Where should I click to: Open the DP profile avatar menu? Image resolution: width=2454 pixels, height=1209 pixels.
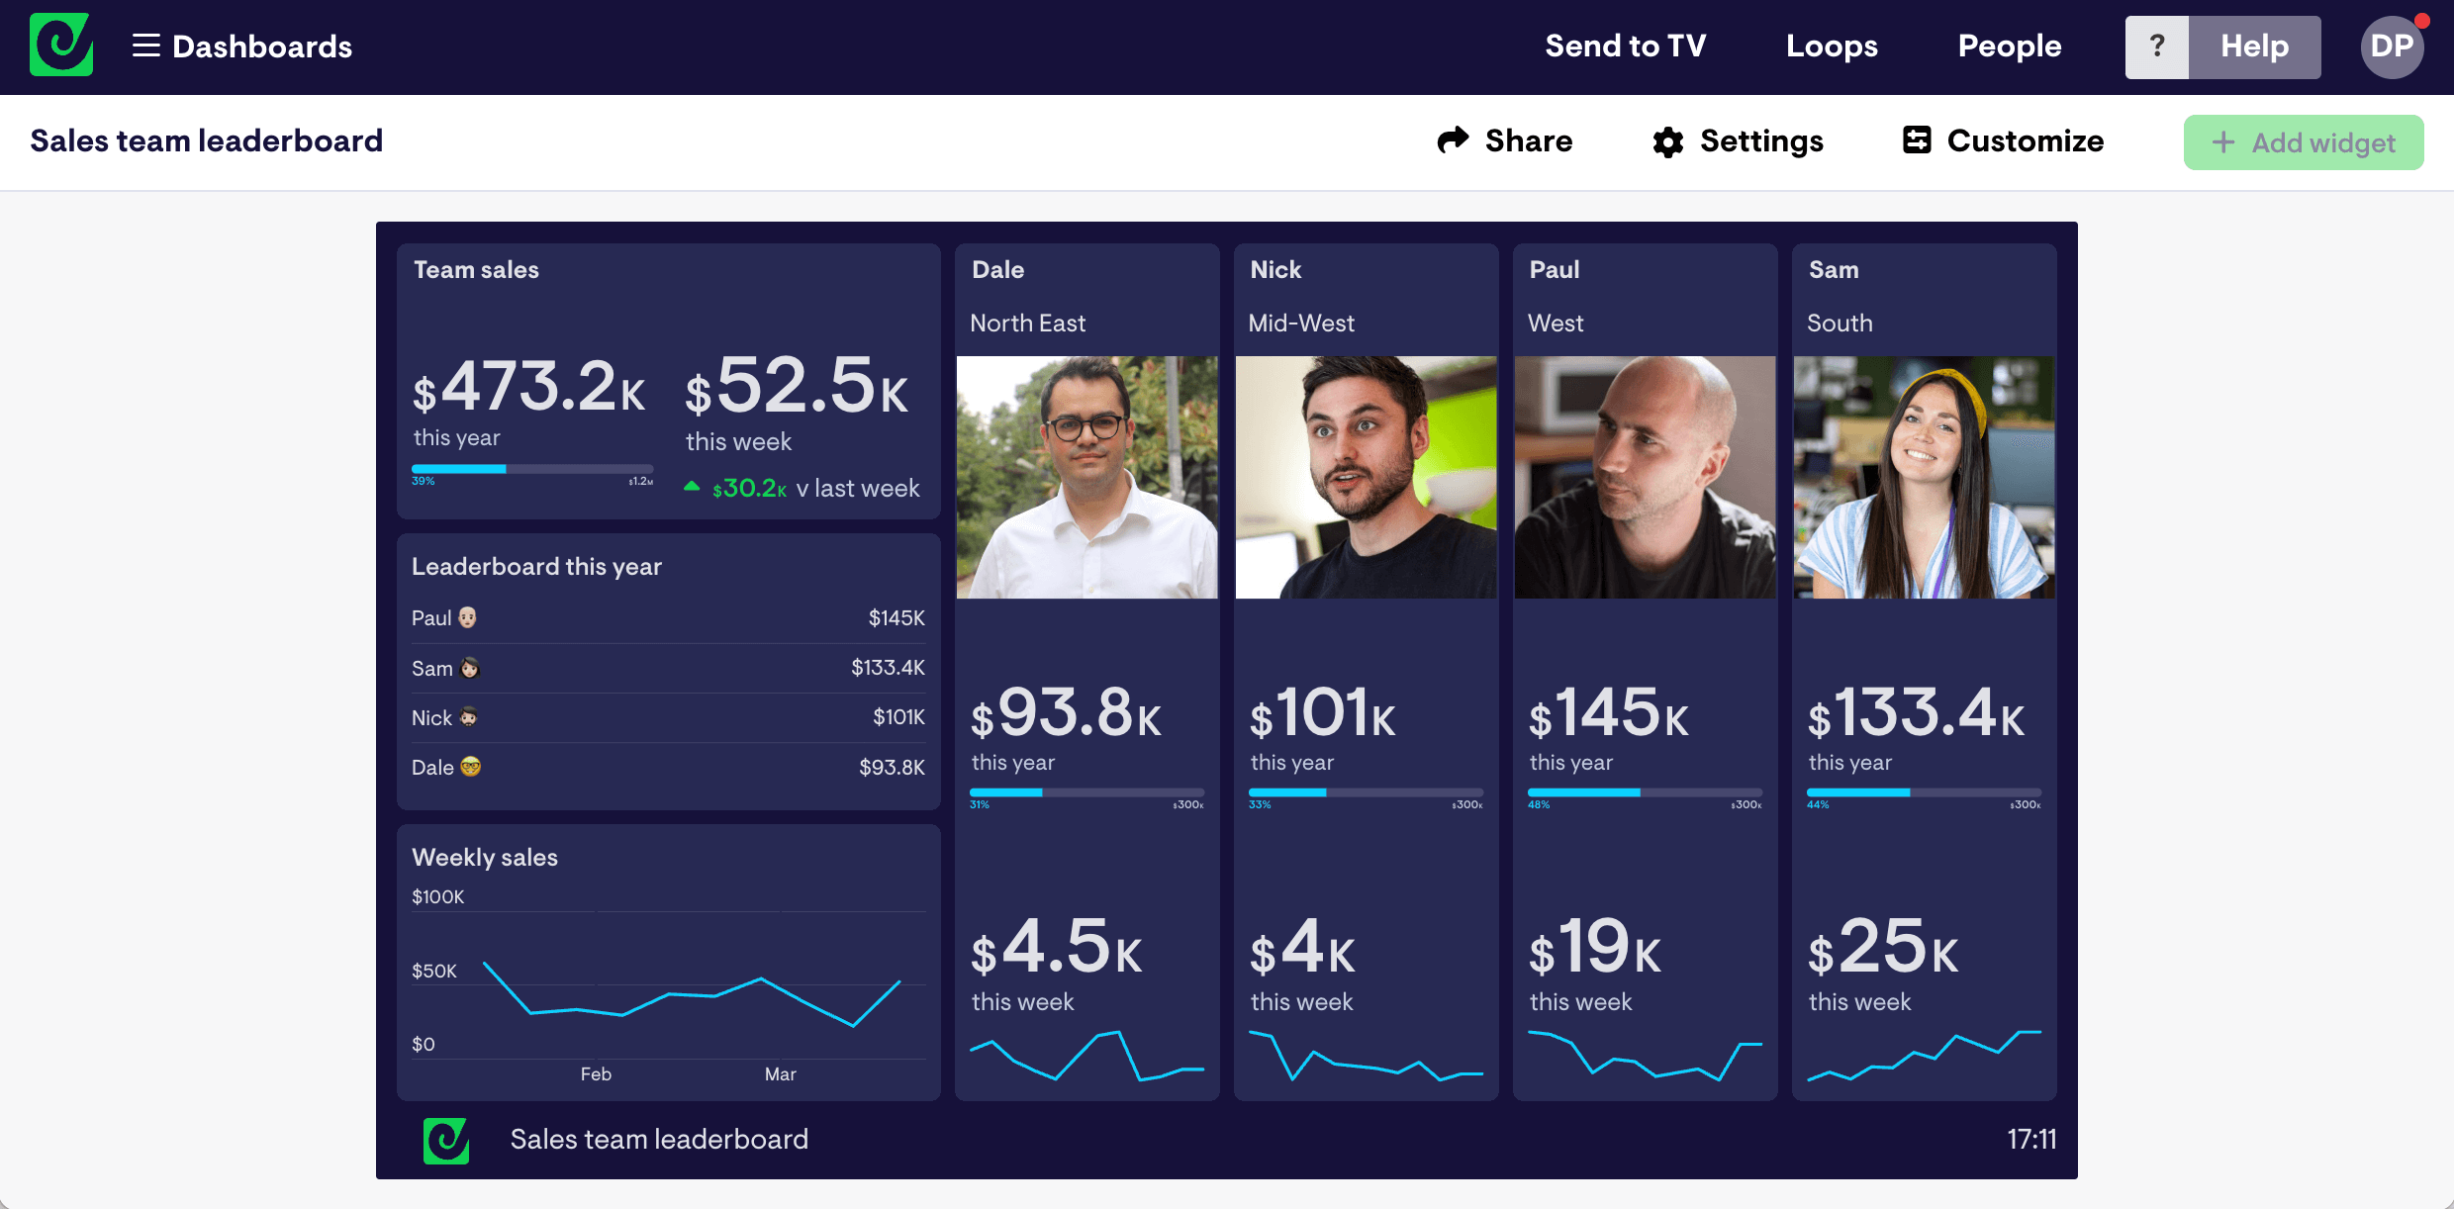click(2392, 46)
